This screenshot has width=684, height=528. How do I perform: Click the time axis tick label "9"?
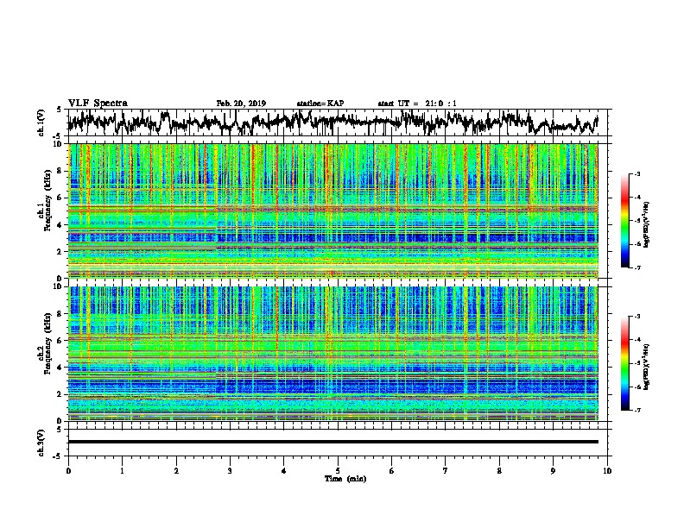click(x=553, y=471)
